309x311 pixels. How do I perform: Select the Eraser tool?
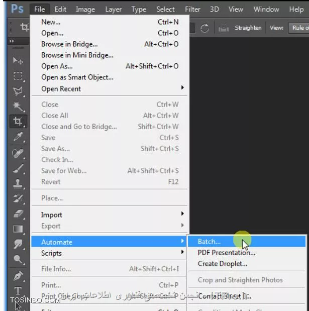click(18, 214)
